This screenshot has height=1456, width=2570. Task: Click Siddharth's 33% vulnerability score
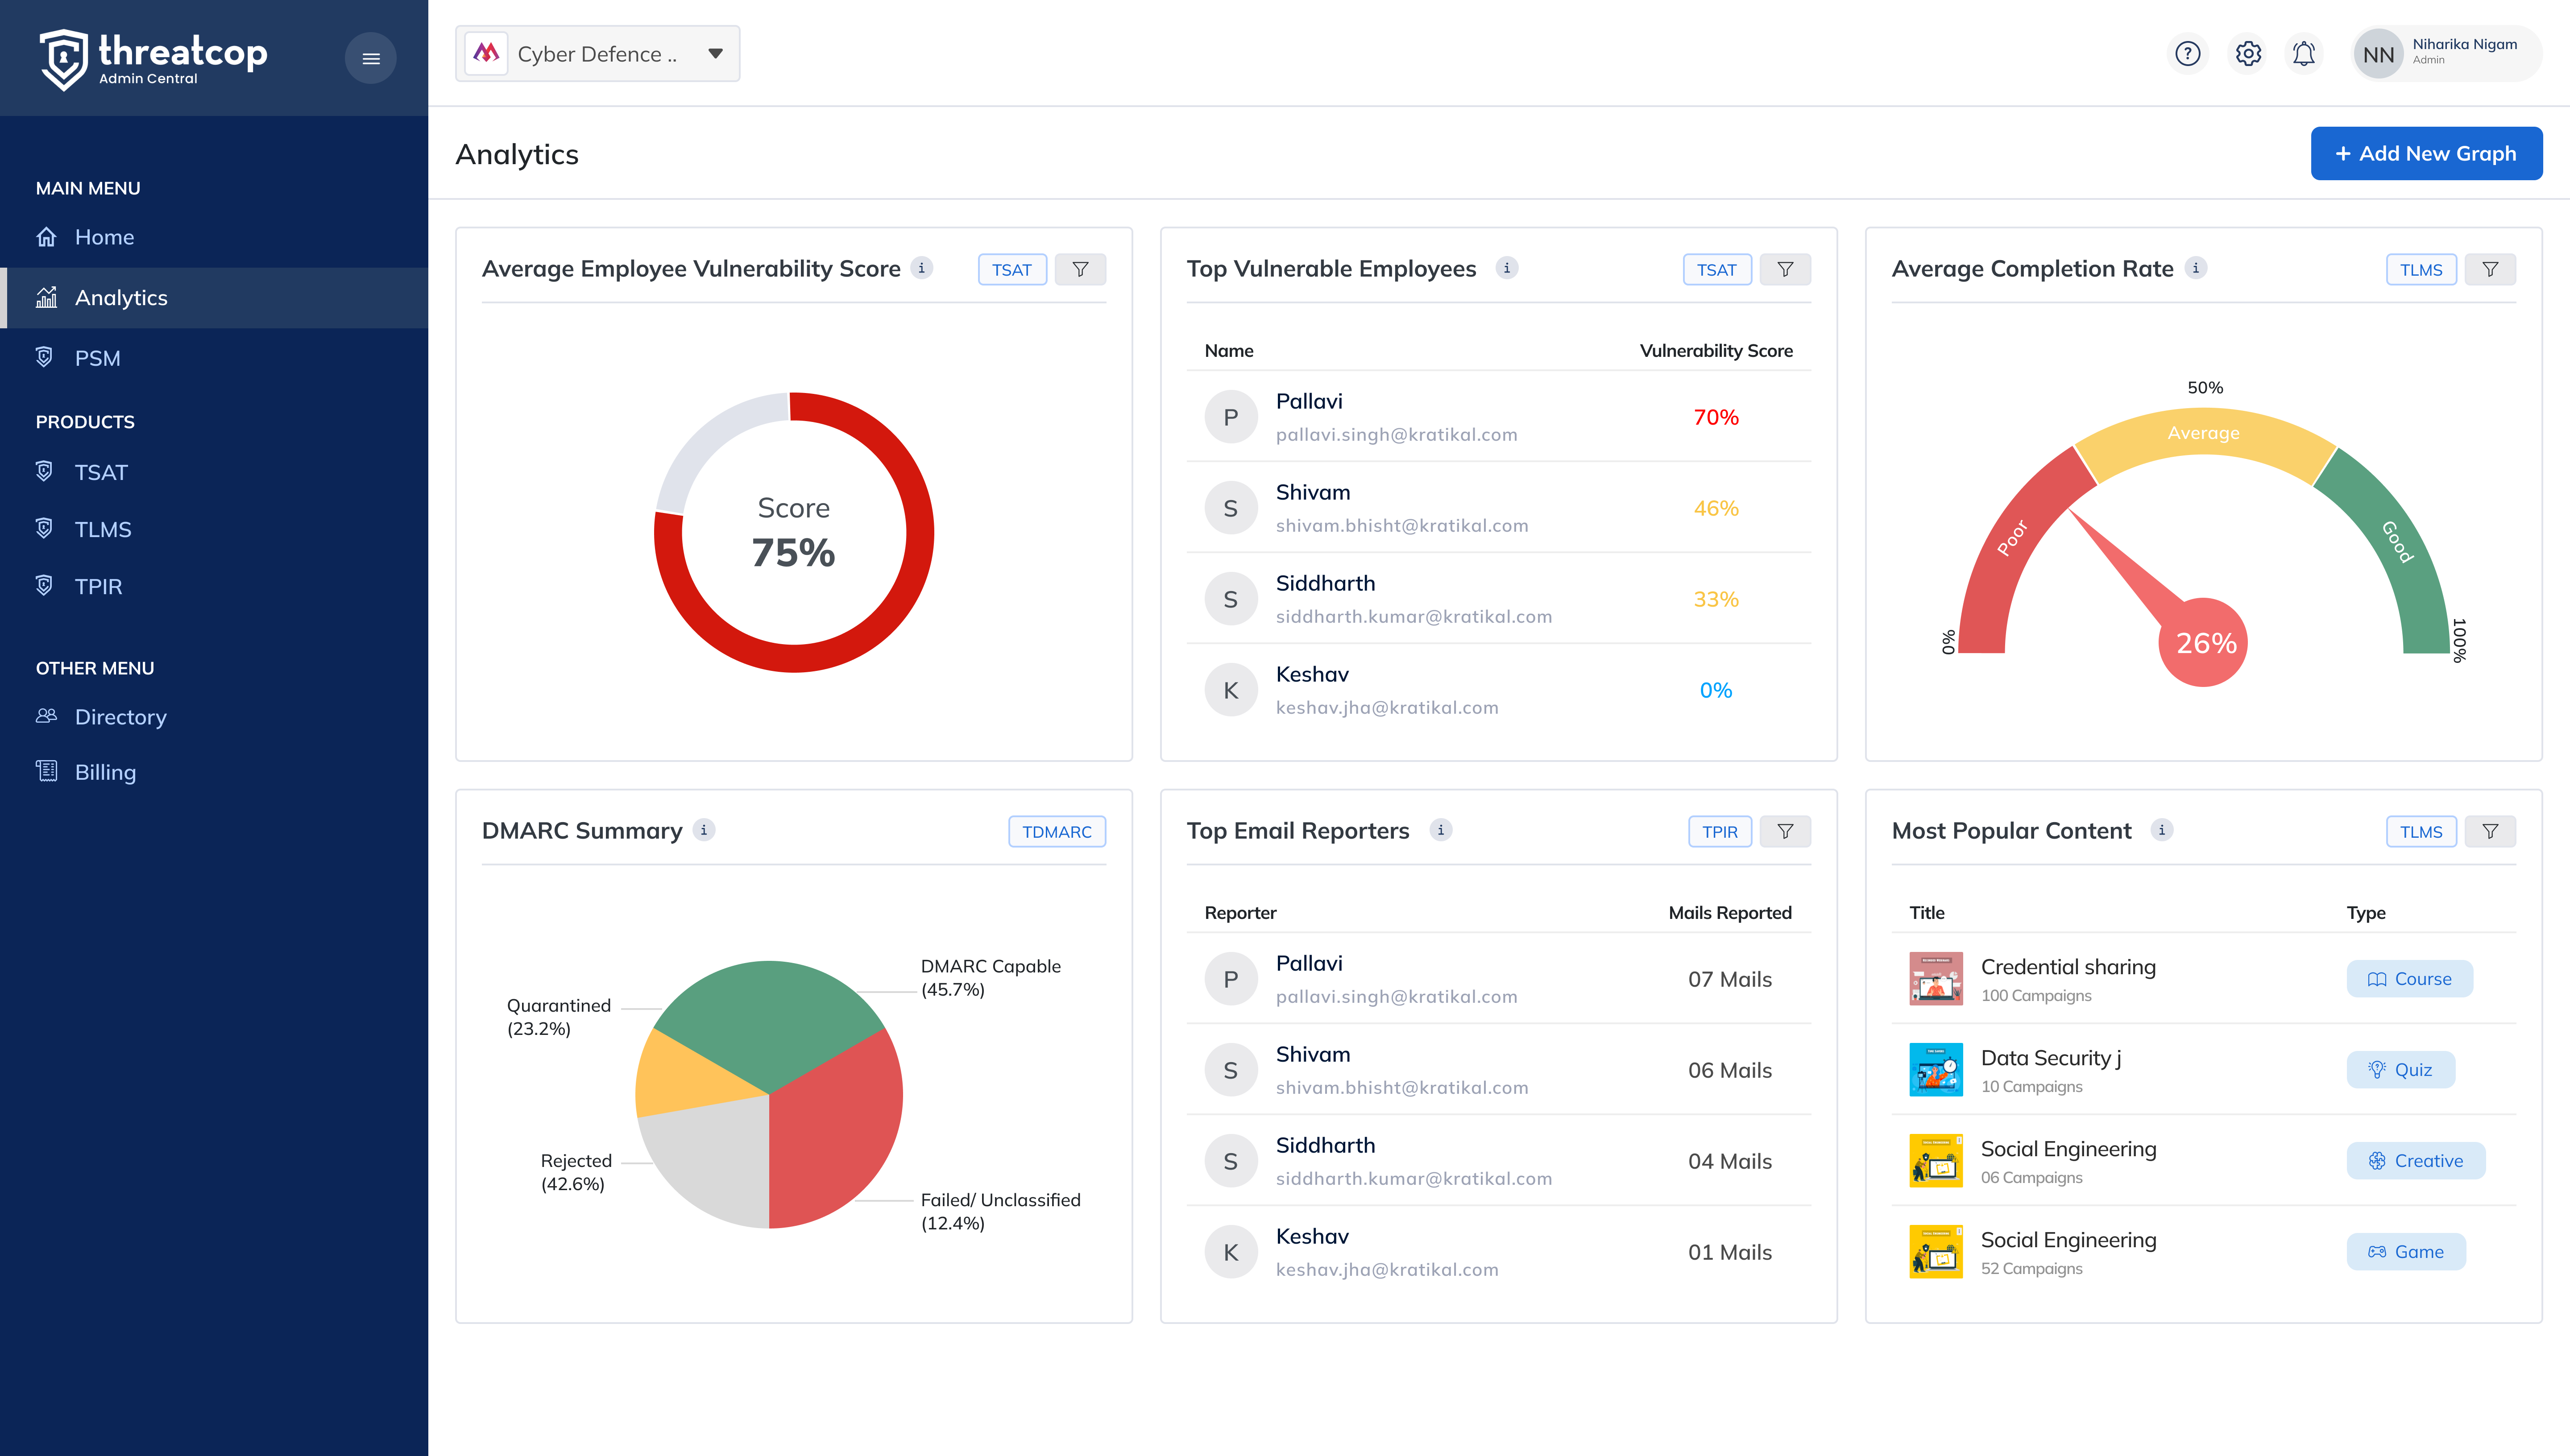point(1716,599)
